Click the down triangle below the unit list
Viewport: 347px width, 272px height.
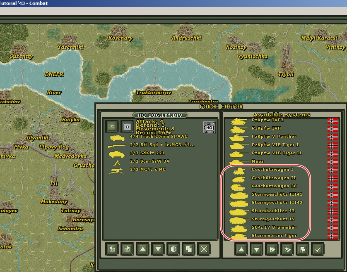[x=158, y=249]
